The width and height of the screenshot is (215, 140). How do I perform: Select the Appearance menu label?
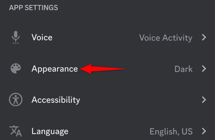coord(54,69)
